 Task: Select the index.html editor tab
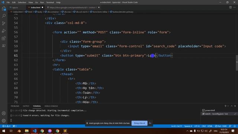35,7
